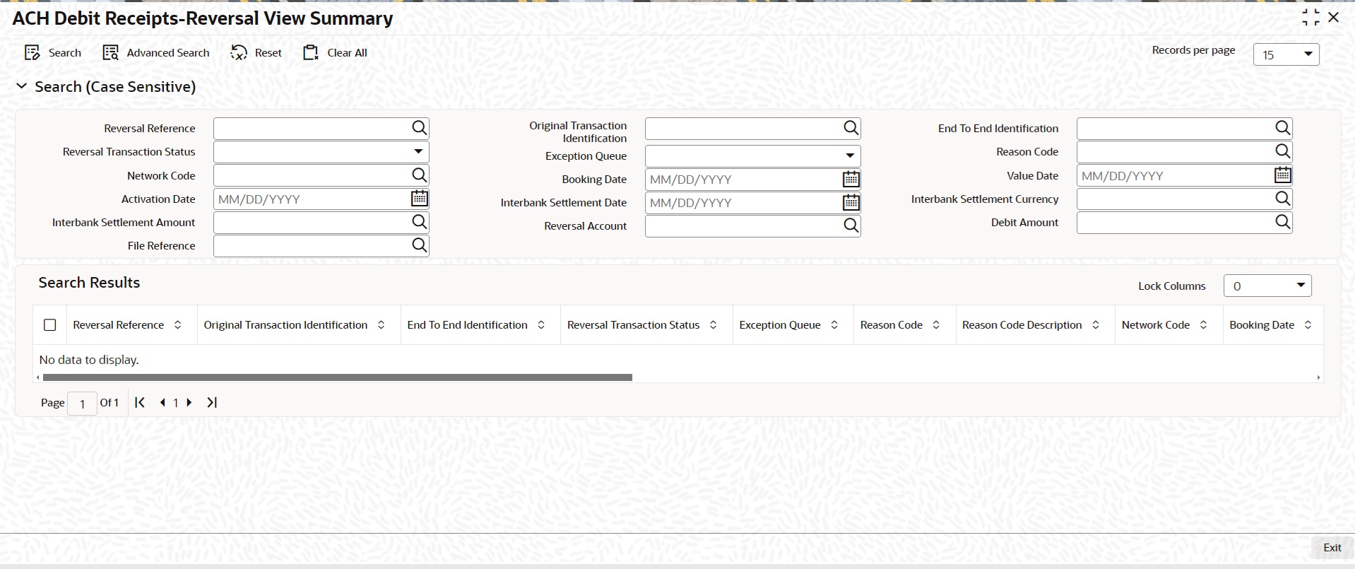
Task: Open lookup for Interbank Settlement Currency
Action: pos(1283,199)
